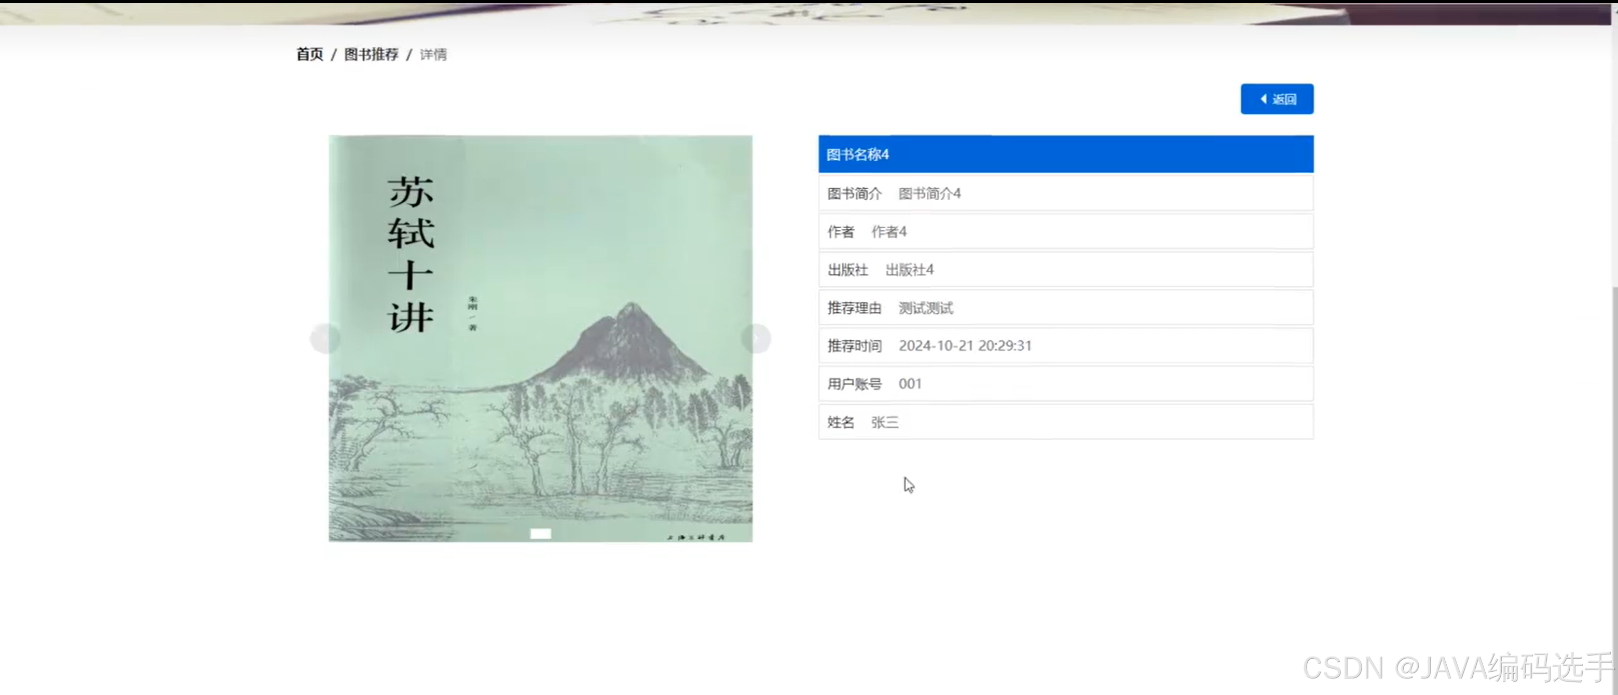This screenshot has width=1618, height=695.
Task: Click the 出版社 label
Action: pyautogui.click(x=847, y=271)
